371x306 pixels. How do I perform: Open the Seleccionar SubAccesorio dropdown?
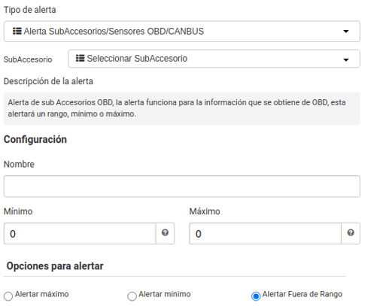tap(214, 59)
